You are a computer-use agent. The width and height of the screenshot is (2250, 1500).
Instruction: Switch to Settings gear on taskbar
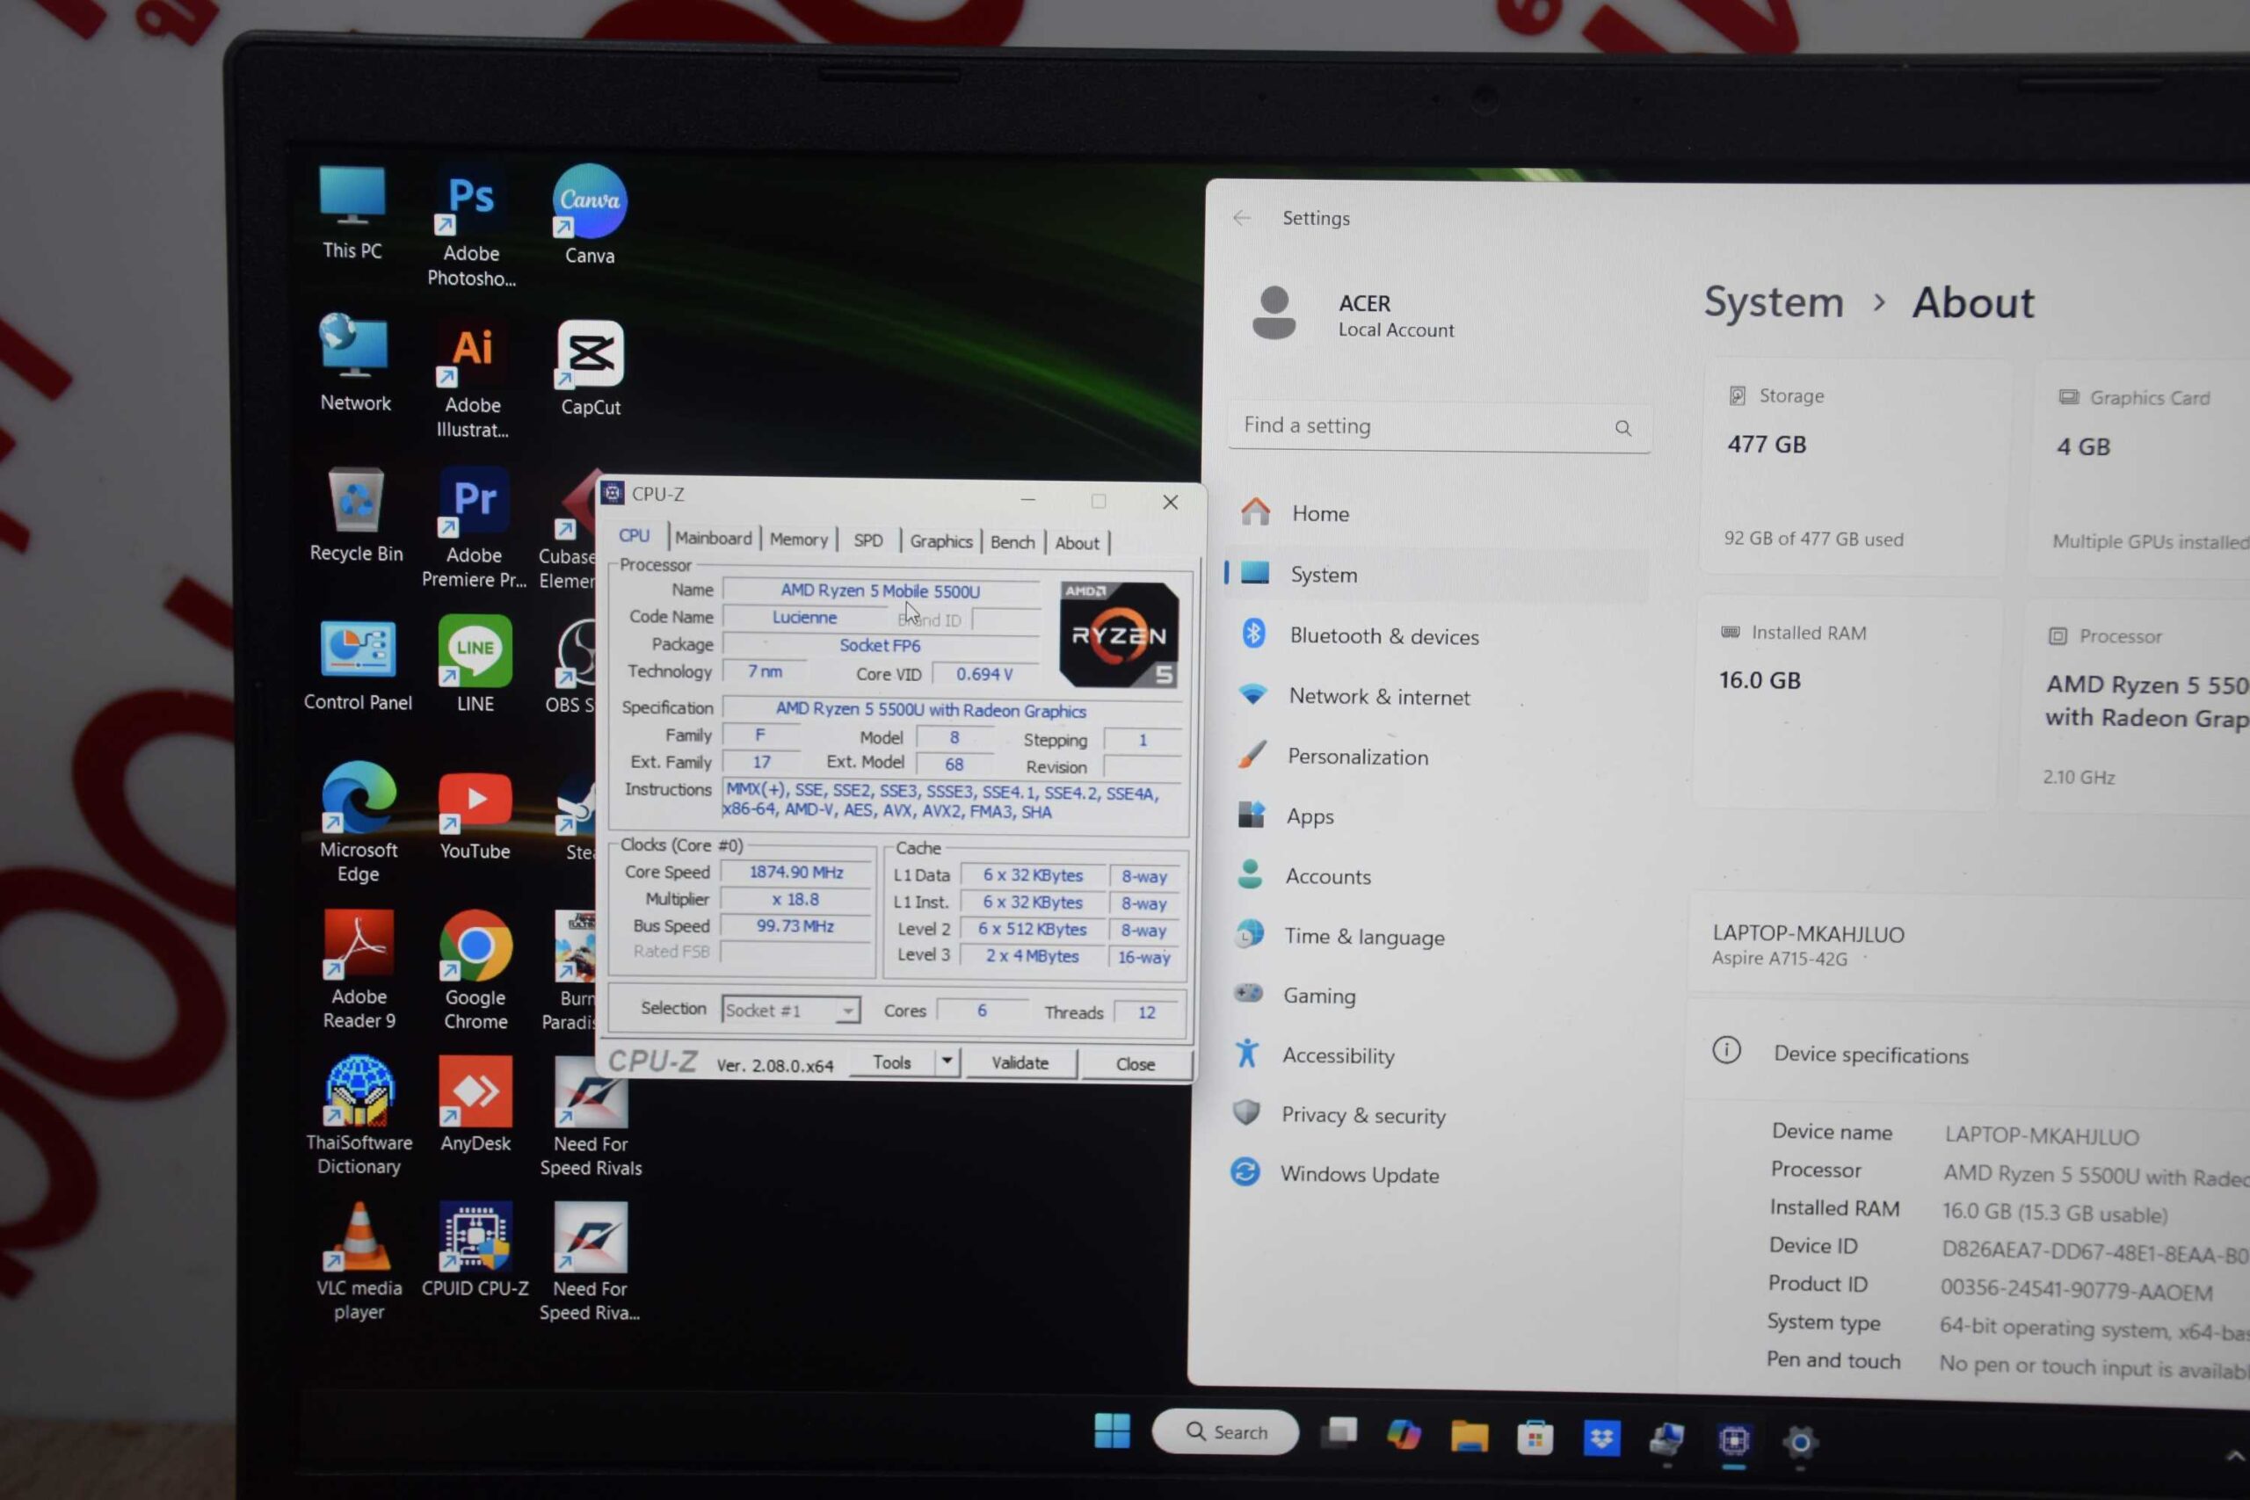pos(1799,1443)
